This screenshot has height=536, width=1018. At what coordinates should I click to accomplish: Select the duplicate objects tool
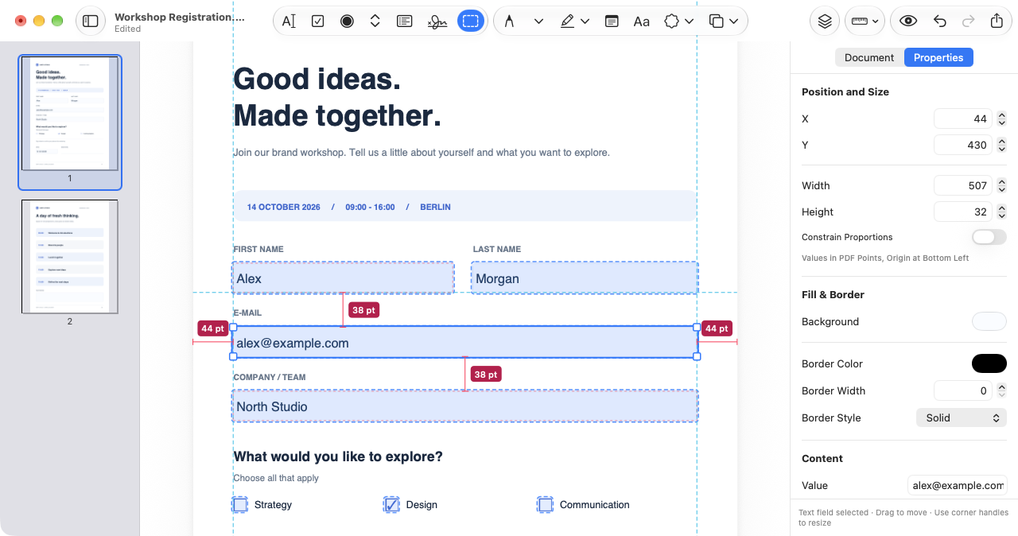coord(717,21)
